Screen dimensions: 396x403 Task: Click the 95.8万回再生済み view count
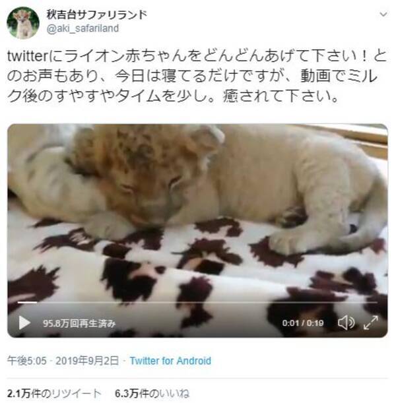point(79,323)
